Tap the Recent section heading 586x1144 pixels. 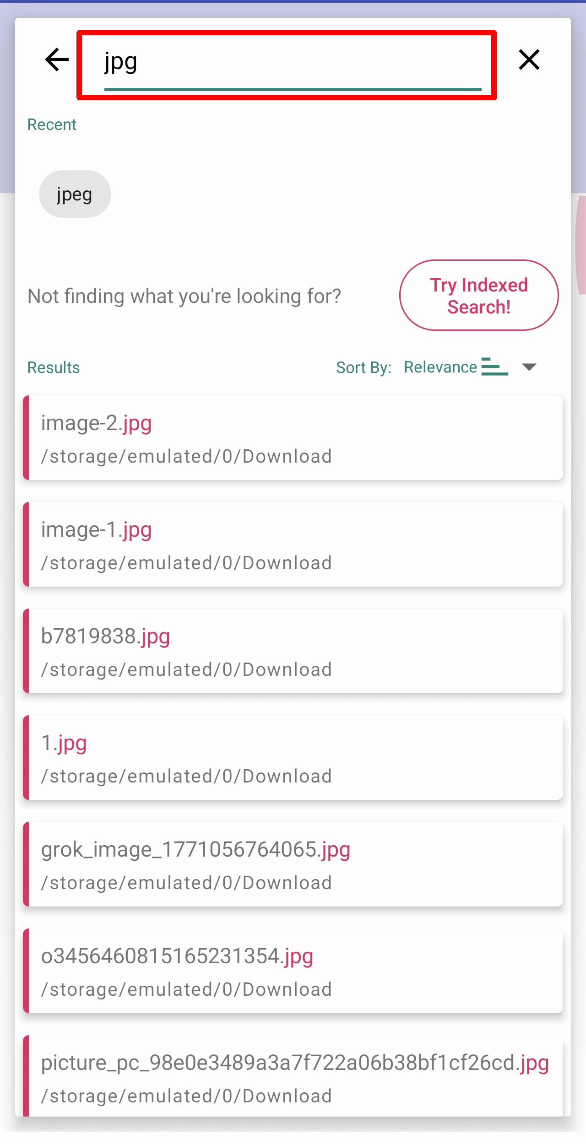pyautogui.click(x=52, y=124)
